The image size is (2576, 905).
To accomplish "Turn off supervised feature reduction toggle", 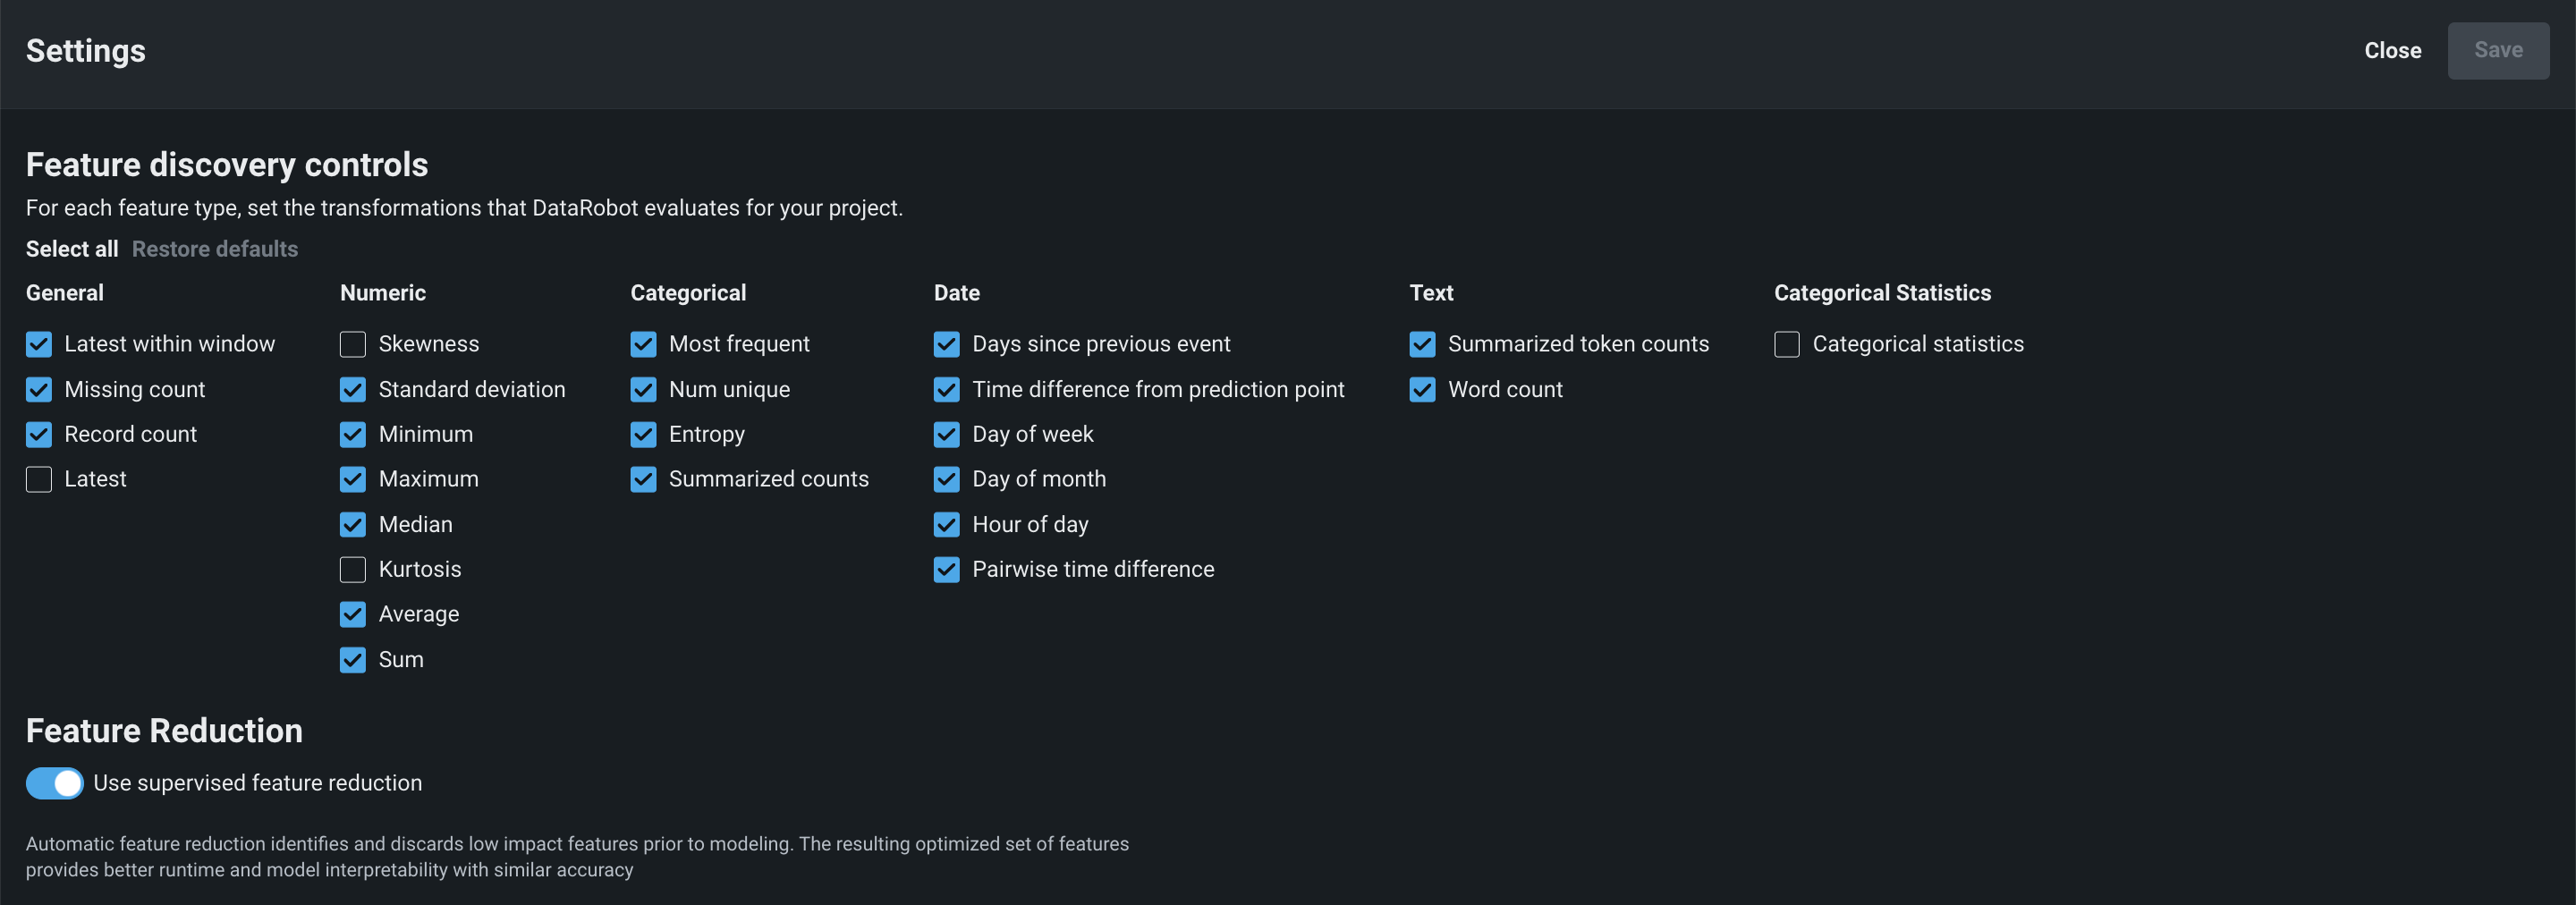I will click(x=54, y=783).
